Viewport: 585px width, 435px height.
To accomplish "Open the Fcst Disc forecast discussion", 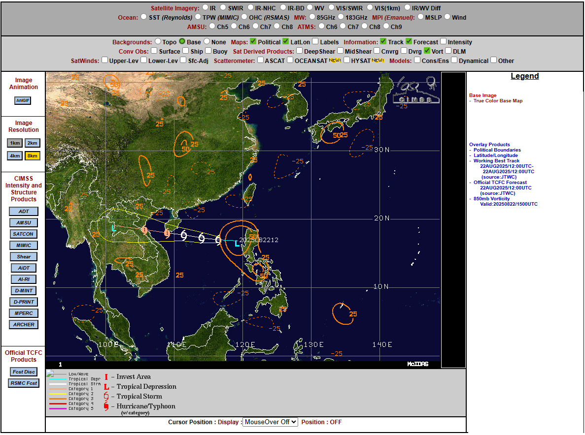I will coord(24,372).
